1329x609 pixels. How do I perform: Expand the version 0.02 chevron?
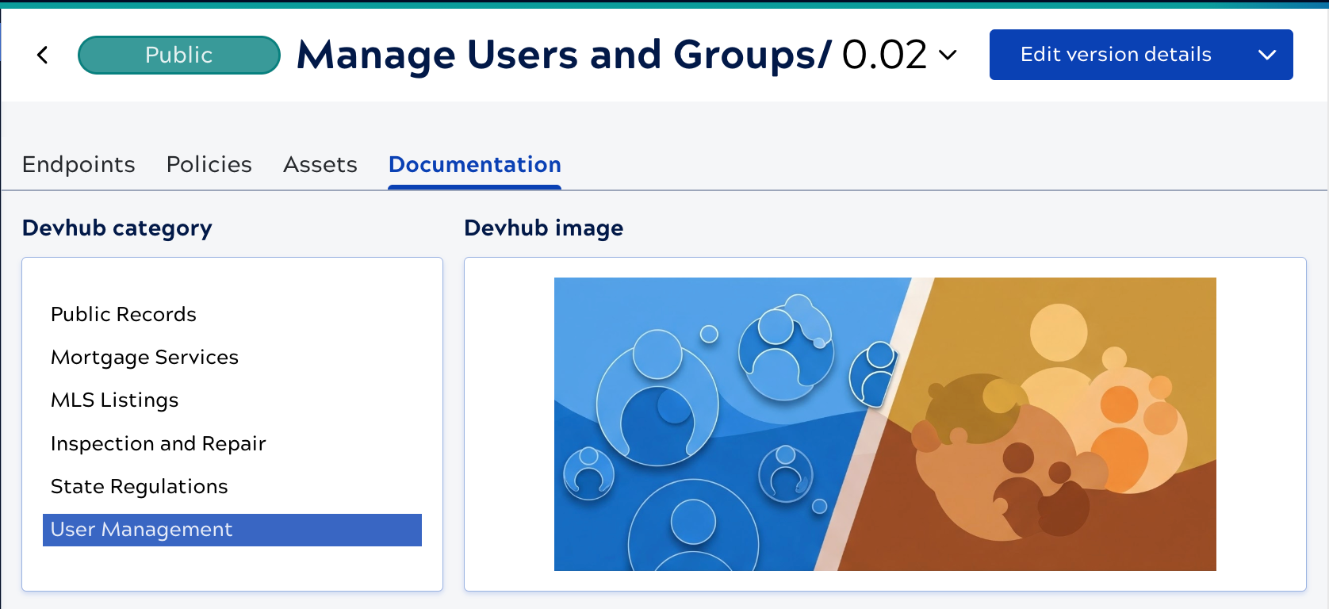pyautogui.click(x=948, y=55)
